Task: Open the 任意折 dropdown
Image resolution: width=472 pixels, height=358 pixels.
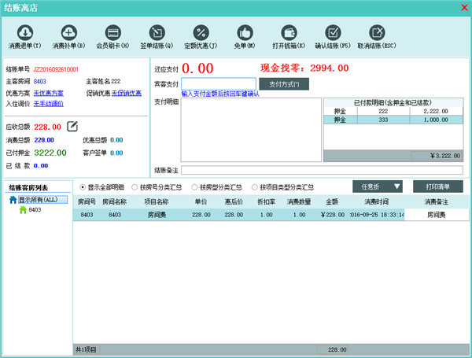Action: click(x=378, y=187)
